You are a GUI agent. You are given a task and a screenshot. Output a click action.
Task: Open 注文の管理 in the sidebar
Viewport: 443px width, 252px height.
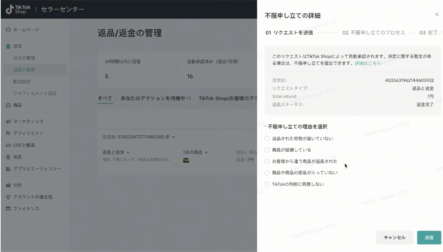tap(24, 58)
